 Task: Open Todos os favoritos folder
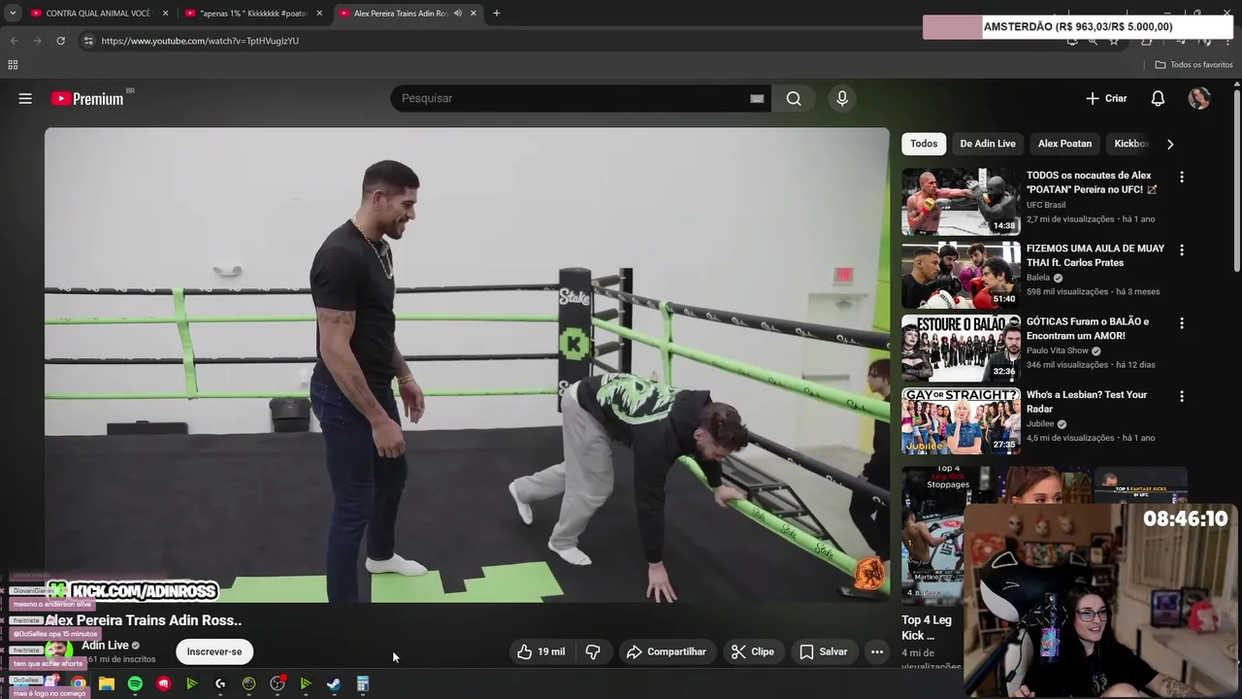click(1194, 65)
